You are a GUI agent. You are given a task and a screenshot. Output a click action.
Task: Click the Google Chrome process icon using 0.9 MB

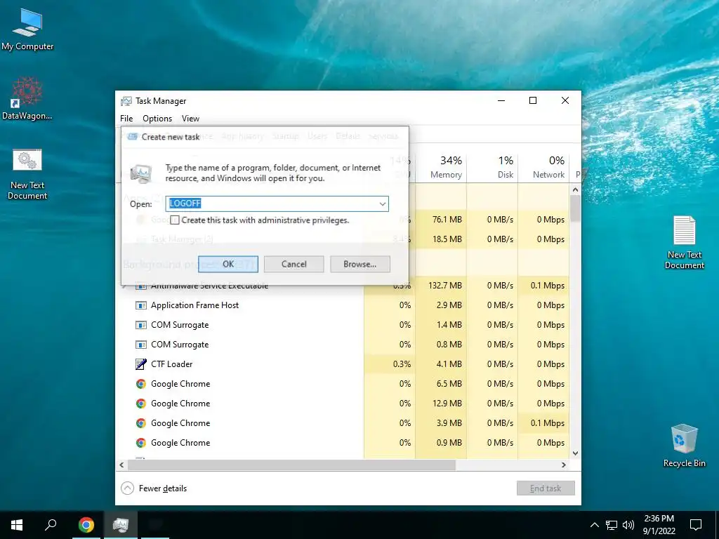[140, 444]
